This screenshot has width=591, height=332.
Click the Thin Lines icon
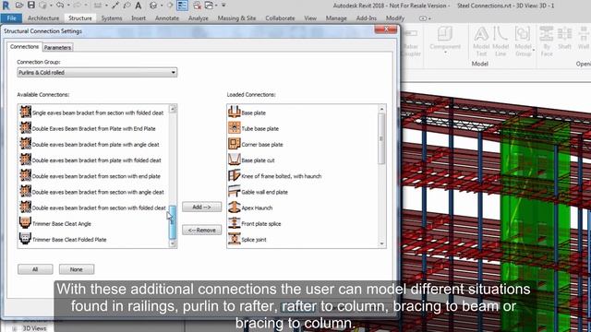pos(183,6)
